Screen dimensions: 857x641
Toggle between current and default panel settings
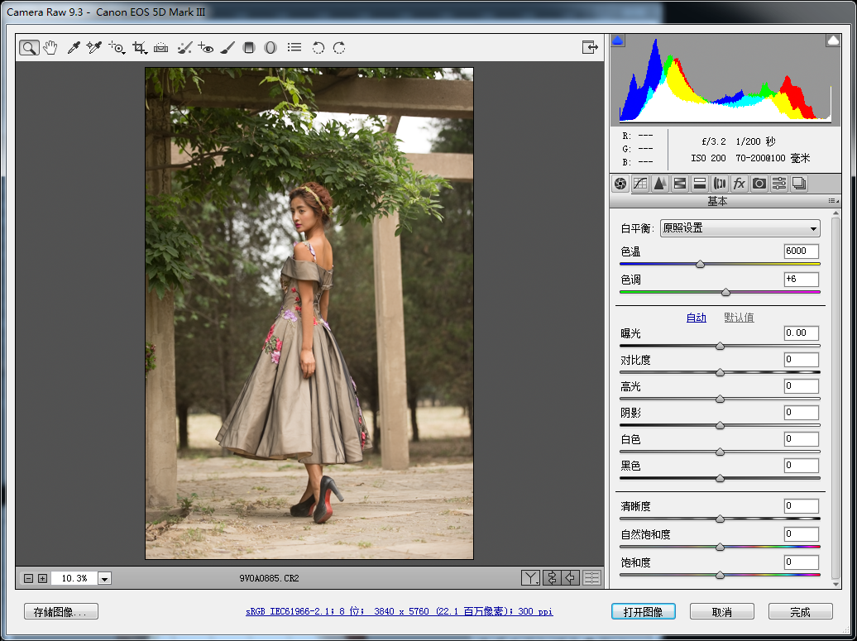(x=592, y=577)
